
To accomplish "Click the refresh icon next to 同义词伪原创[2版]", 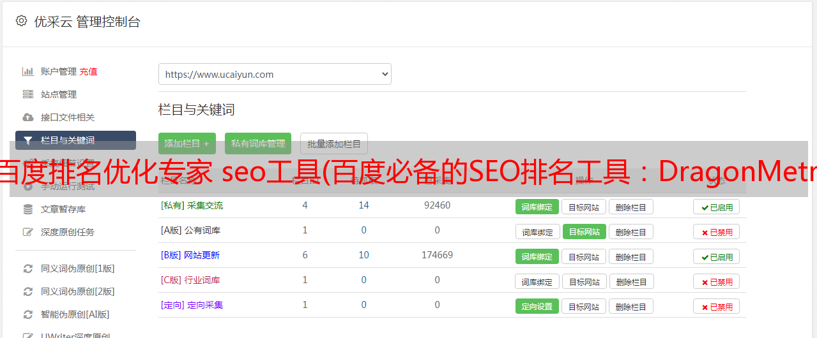I will coord(27,291).
